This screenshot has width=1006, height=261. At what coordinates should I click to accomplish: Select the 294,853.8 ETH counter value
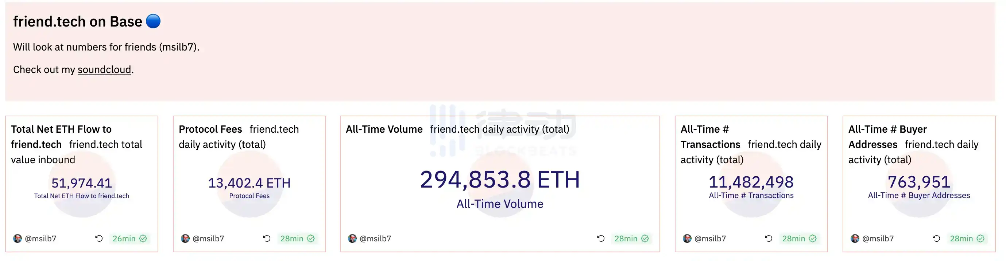coord(500,180)
